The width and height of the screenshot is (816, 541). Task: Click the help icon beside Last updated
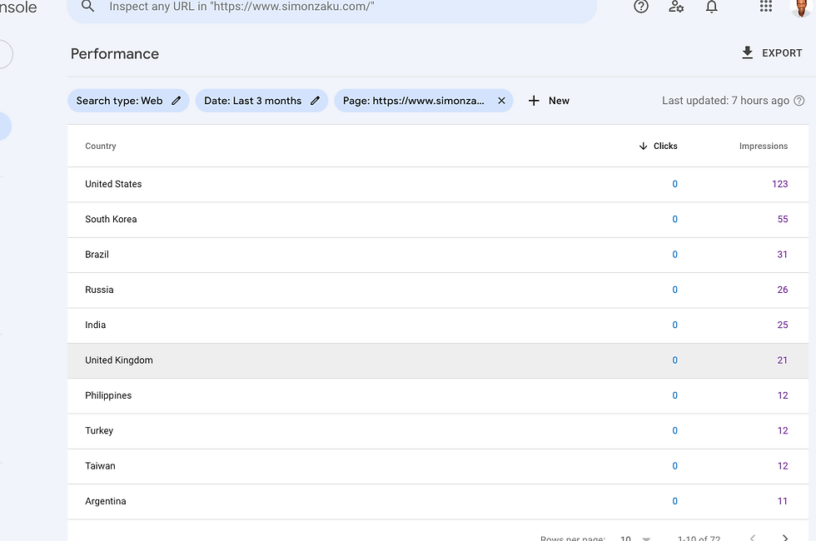pos(799,101)
